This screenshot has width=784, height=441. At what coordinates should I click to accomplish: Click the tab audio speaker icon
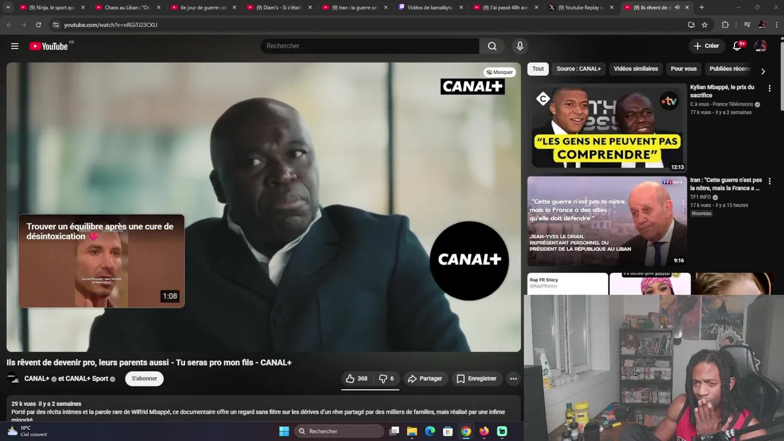coord(677,7)
